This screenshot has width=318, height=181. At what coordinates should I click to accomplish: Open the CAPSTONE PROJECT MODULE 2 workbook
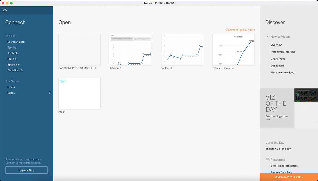(79, 50)
